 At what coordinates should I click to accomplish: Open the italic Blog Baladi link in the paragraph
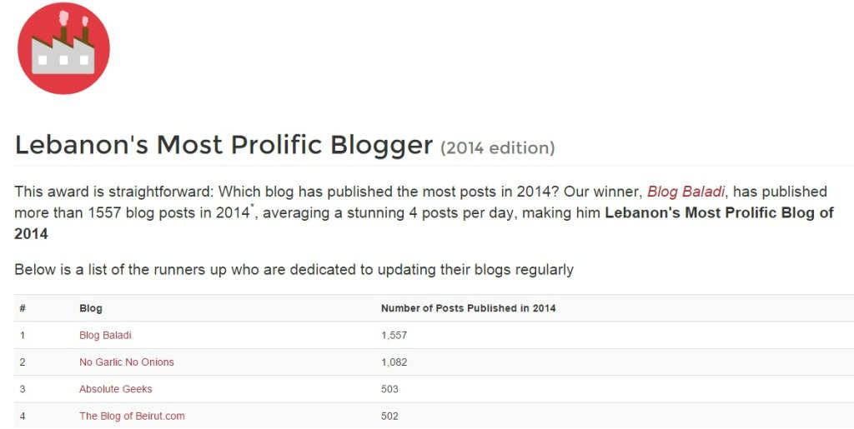(686, 192)
